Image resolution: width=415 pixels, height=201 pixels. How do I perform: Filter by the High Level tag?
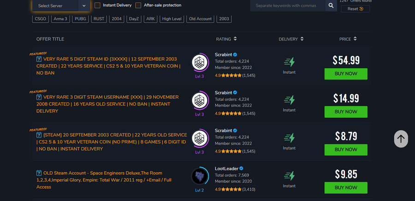(172, 19)
